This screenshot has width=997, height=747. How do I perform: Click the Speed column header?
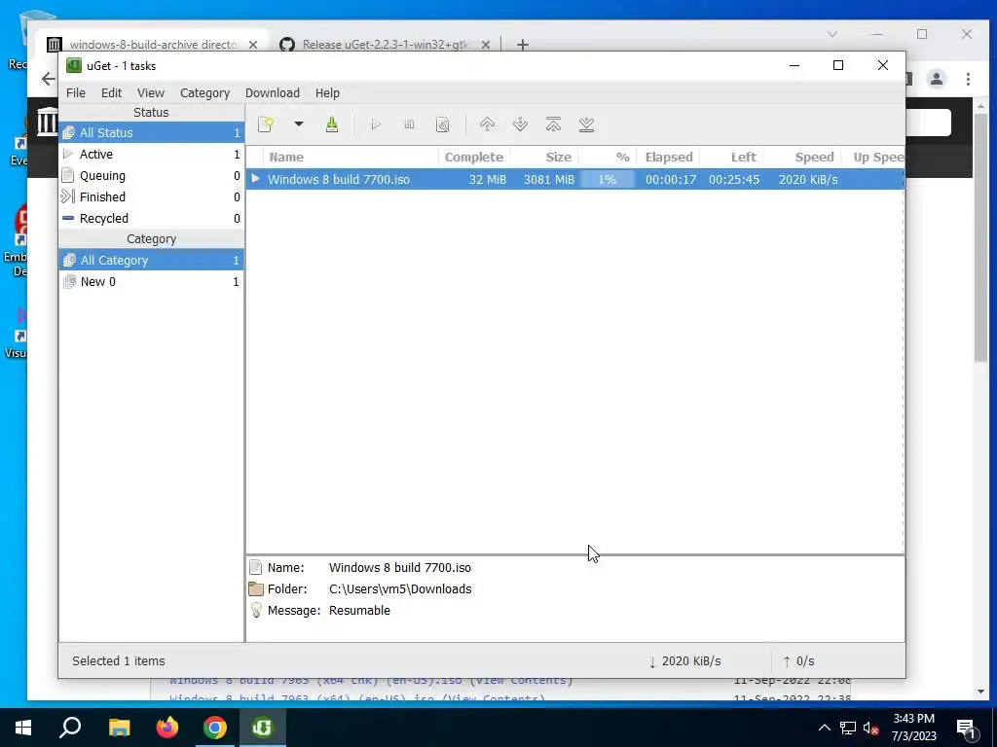[x=802, y=157]
